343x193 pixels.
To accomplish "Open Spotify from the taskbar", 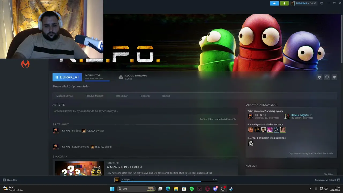I will (192, 189).
